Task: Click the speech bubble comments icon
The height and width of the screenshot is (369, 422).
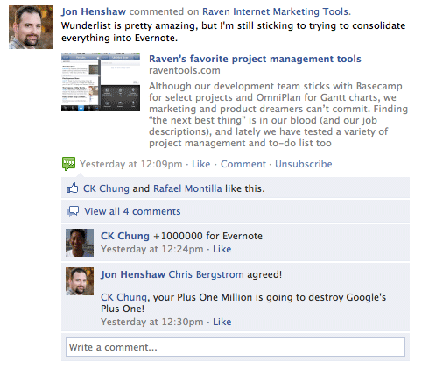Action: point(73,211)
